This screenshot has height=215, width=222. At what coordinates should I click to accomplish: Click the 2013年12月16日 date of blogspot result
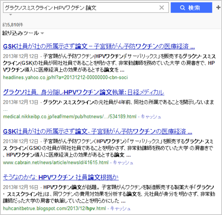coord(20,187)
